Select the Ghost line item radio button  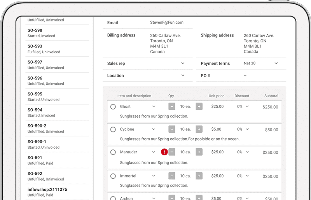(x=113, y=107)
